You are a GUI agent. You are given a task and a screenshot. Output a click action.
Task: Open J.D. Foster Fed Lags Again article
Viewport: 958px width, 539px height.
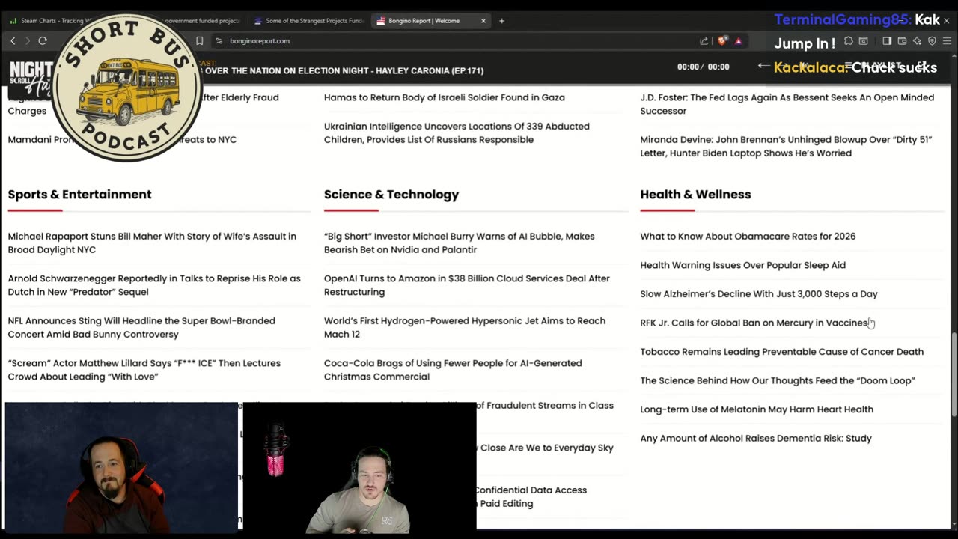coord(787,104)
